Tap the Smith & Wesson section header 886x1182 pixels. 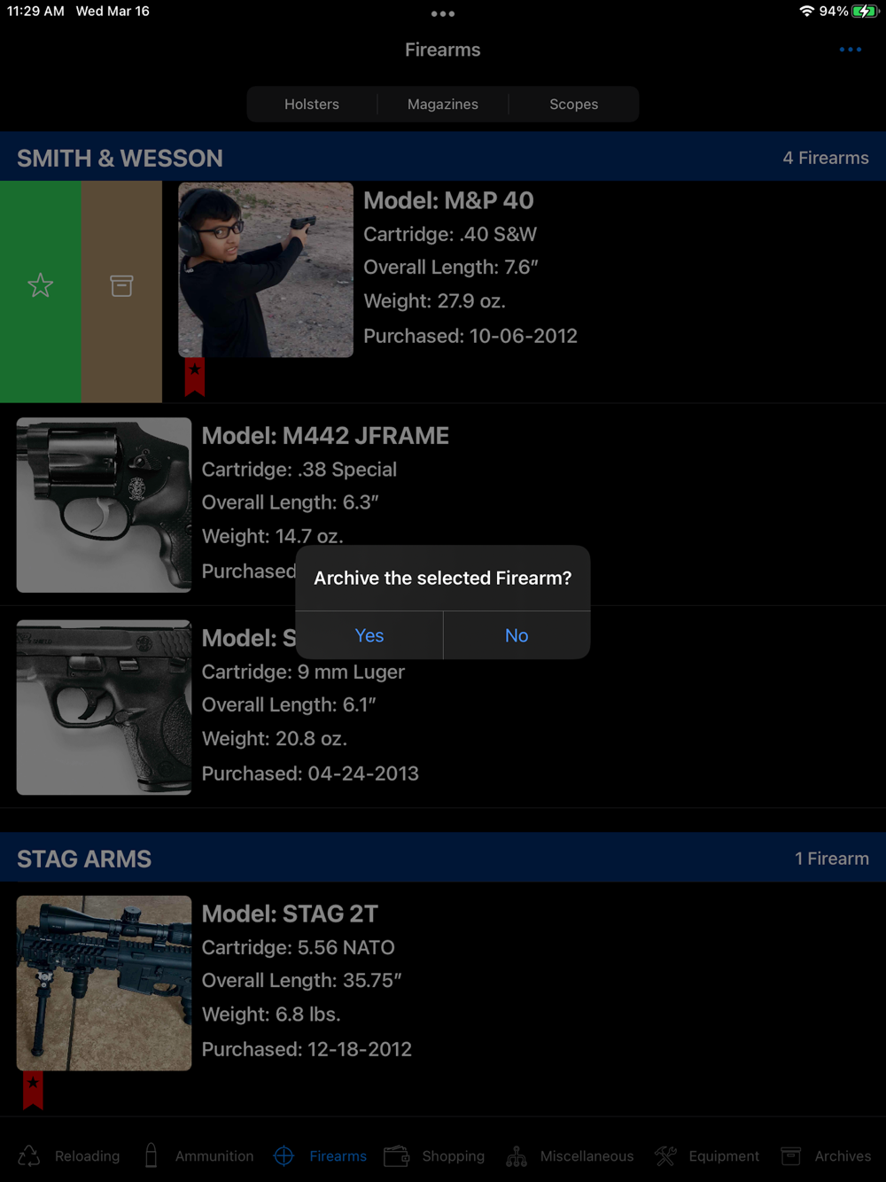(443, 157)
